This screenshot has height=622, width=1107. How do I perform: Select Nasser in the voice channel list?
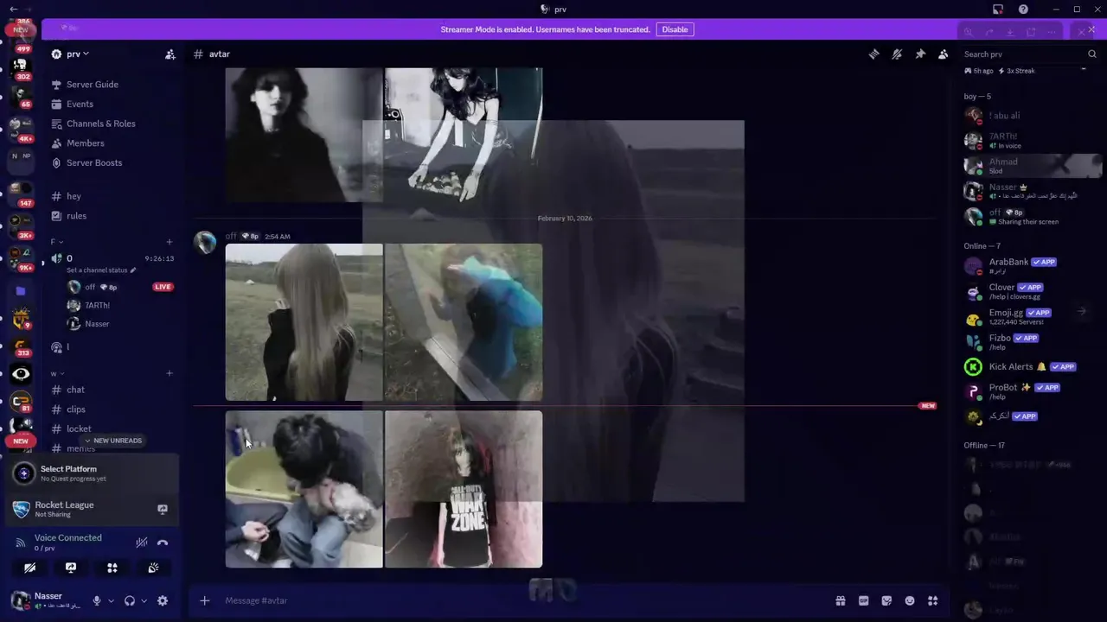pyautogui.click(x=97, y=324)
